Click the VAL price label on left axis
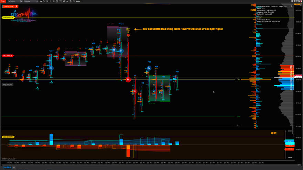The width and height of the screenshot is (303, 170). coord(8,56)
